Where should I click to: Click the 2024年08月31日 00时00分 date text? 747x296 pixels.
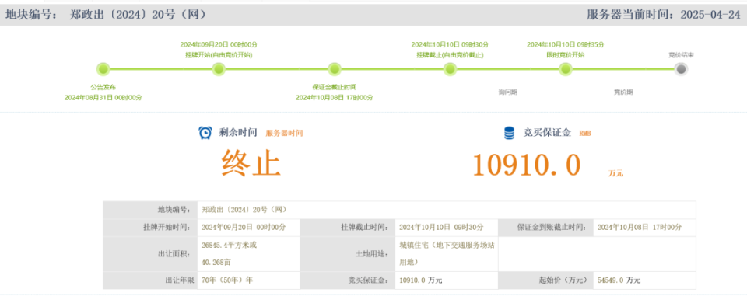tap(103, 98)
